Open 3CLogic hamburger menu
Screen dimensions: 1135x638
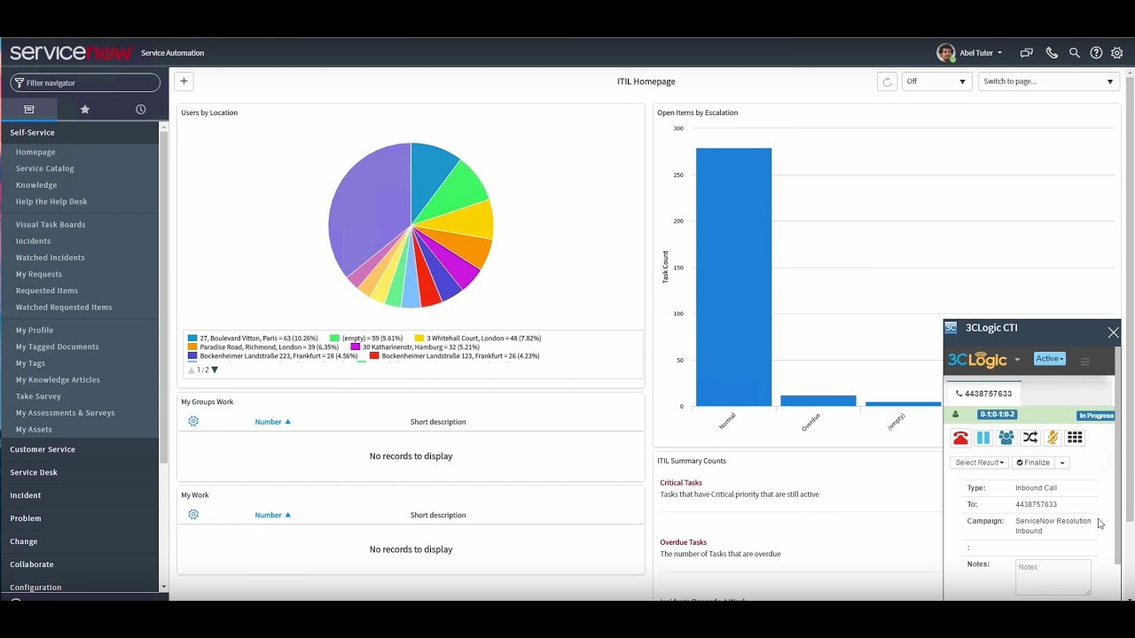1084,362
